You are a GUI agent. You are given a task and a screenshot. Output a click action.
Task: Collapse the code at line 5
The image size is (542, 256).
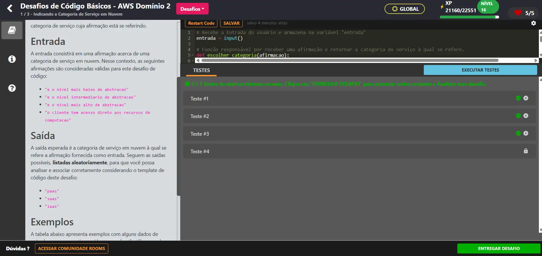coord(193,55)
